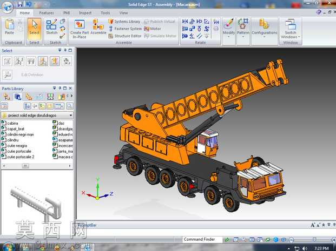Click the Motor command
The width and height of the screenshot is (336, 251).
[153, 29]
